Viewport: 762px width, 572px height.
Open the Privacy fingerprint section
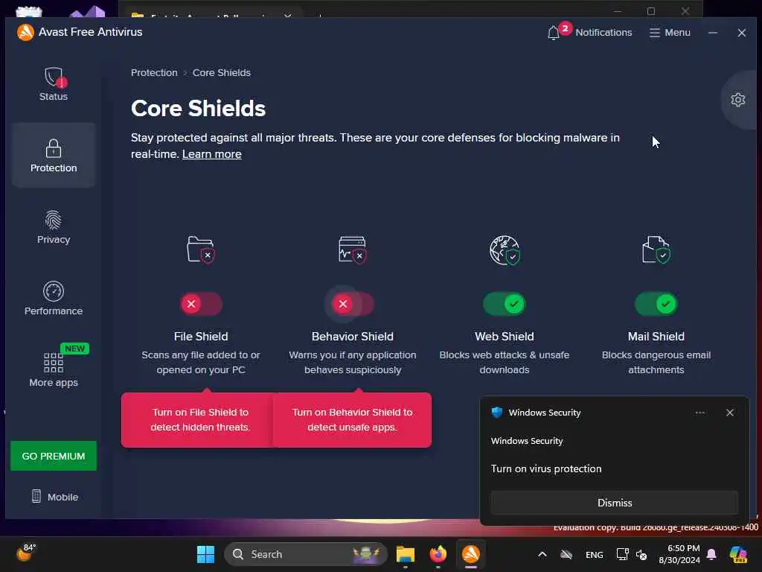54,226
